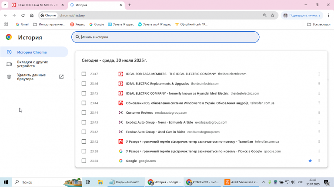Open the Офіційний сайт YA bookmark

(191, 24)
